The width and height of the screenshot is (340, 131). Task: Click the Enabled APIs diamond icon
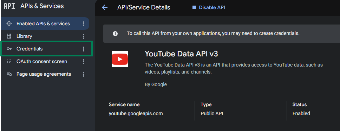pyautogui.click(x=9, y=23)
